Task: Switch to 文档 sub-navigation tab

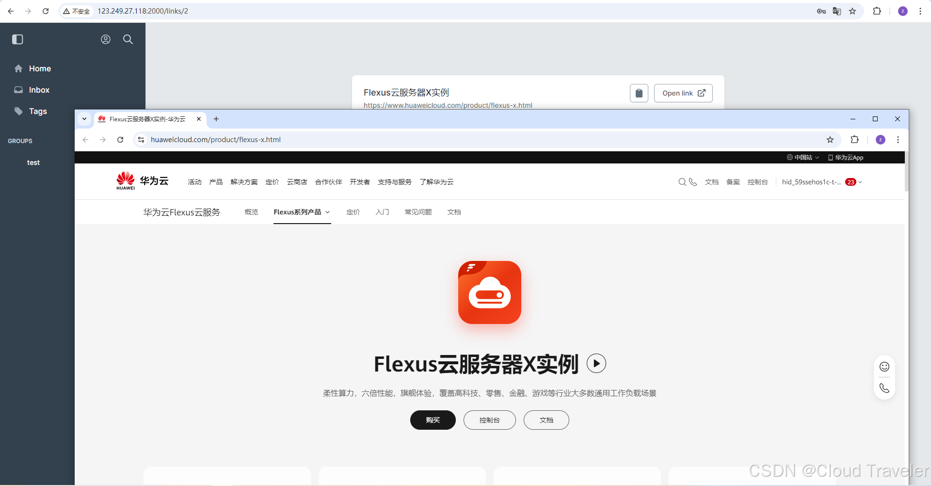Action: point(454,212)
